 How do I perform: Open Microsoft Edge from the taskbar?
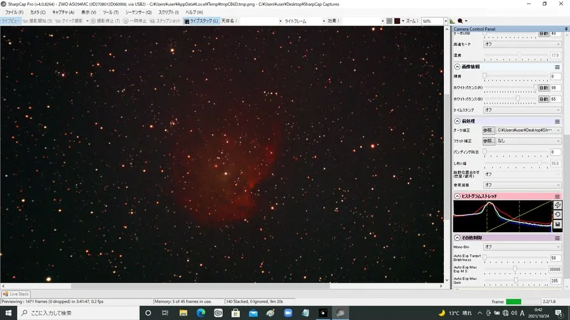201,312
